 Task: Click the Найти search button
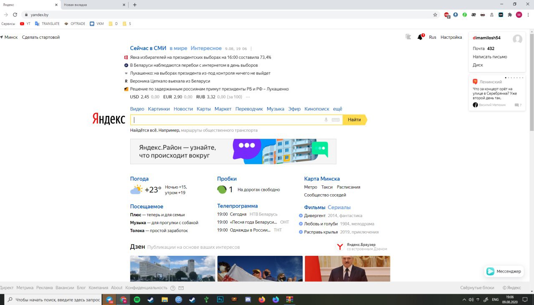point(354,120)
